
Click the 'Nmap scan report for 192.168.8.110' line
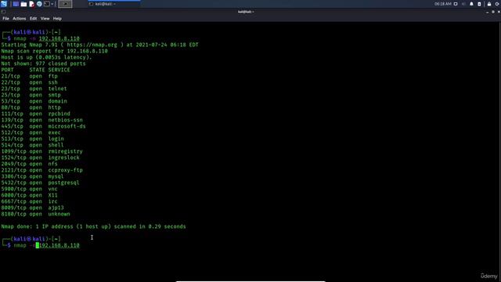(x=54, y=51)
